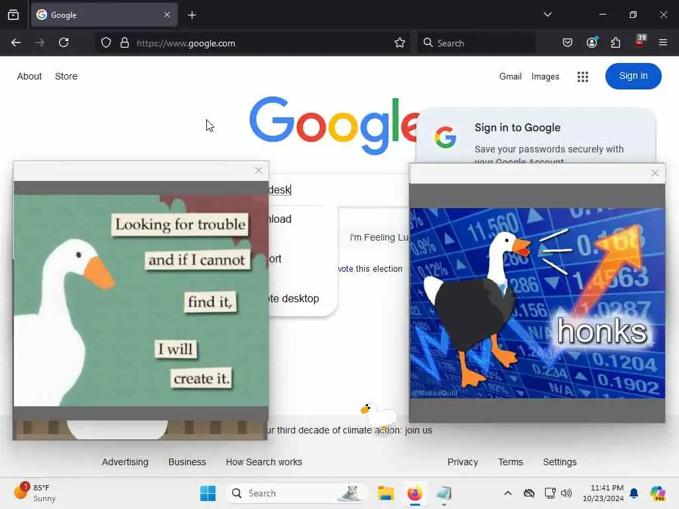Reload the current page
This screenshot has height=509, width=679.
click(x=64, y=42)
